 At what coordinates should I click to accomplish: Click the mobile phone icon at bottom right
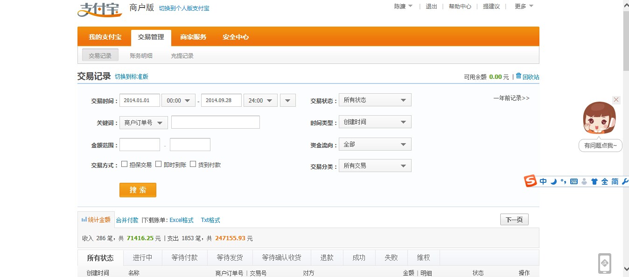point(605,263)
